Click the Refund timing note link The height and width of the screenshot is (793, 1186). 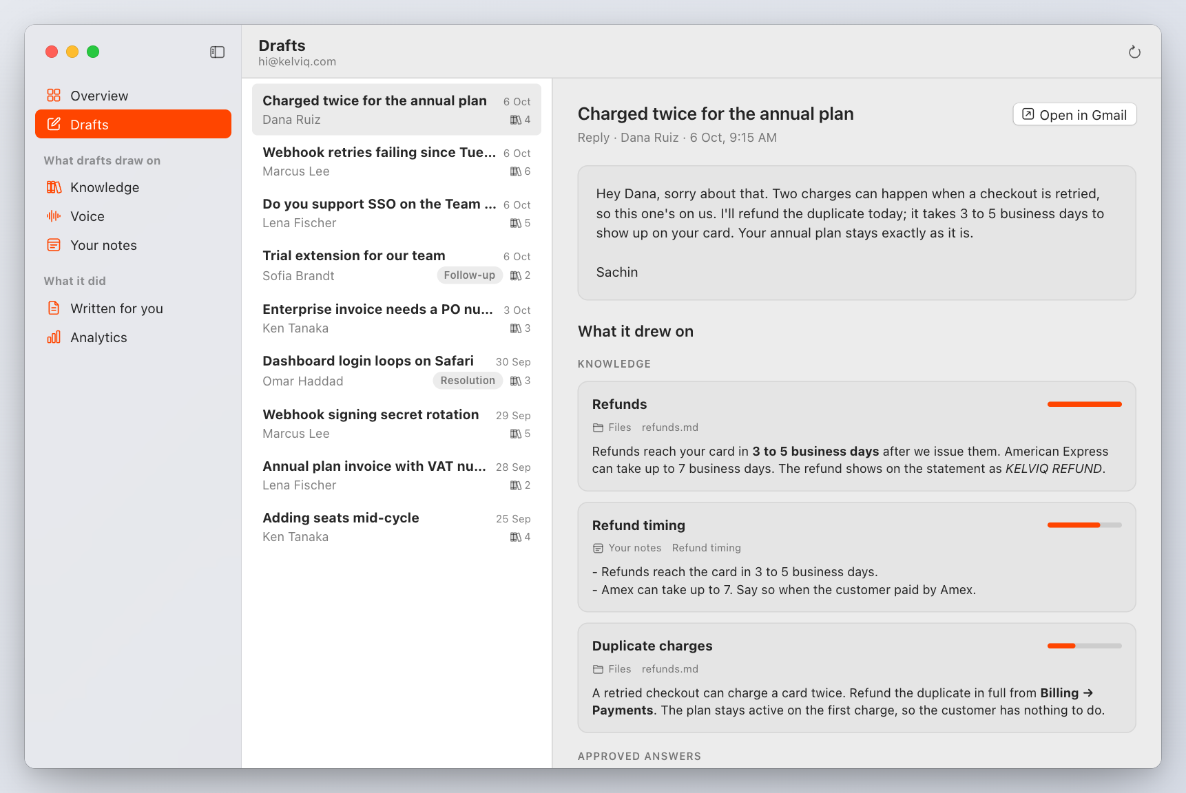706,548
